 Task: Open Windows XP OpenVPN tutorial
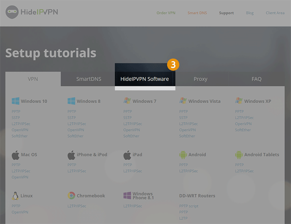[243, 124]
